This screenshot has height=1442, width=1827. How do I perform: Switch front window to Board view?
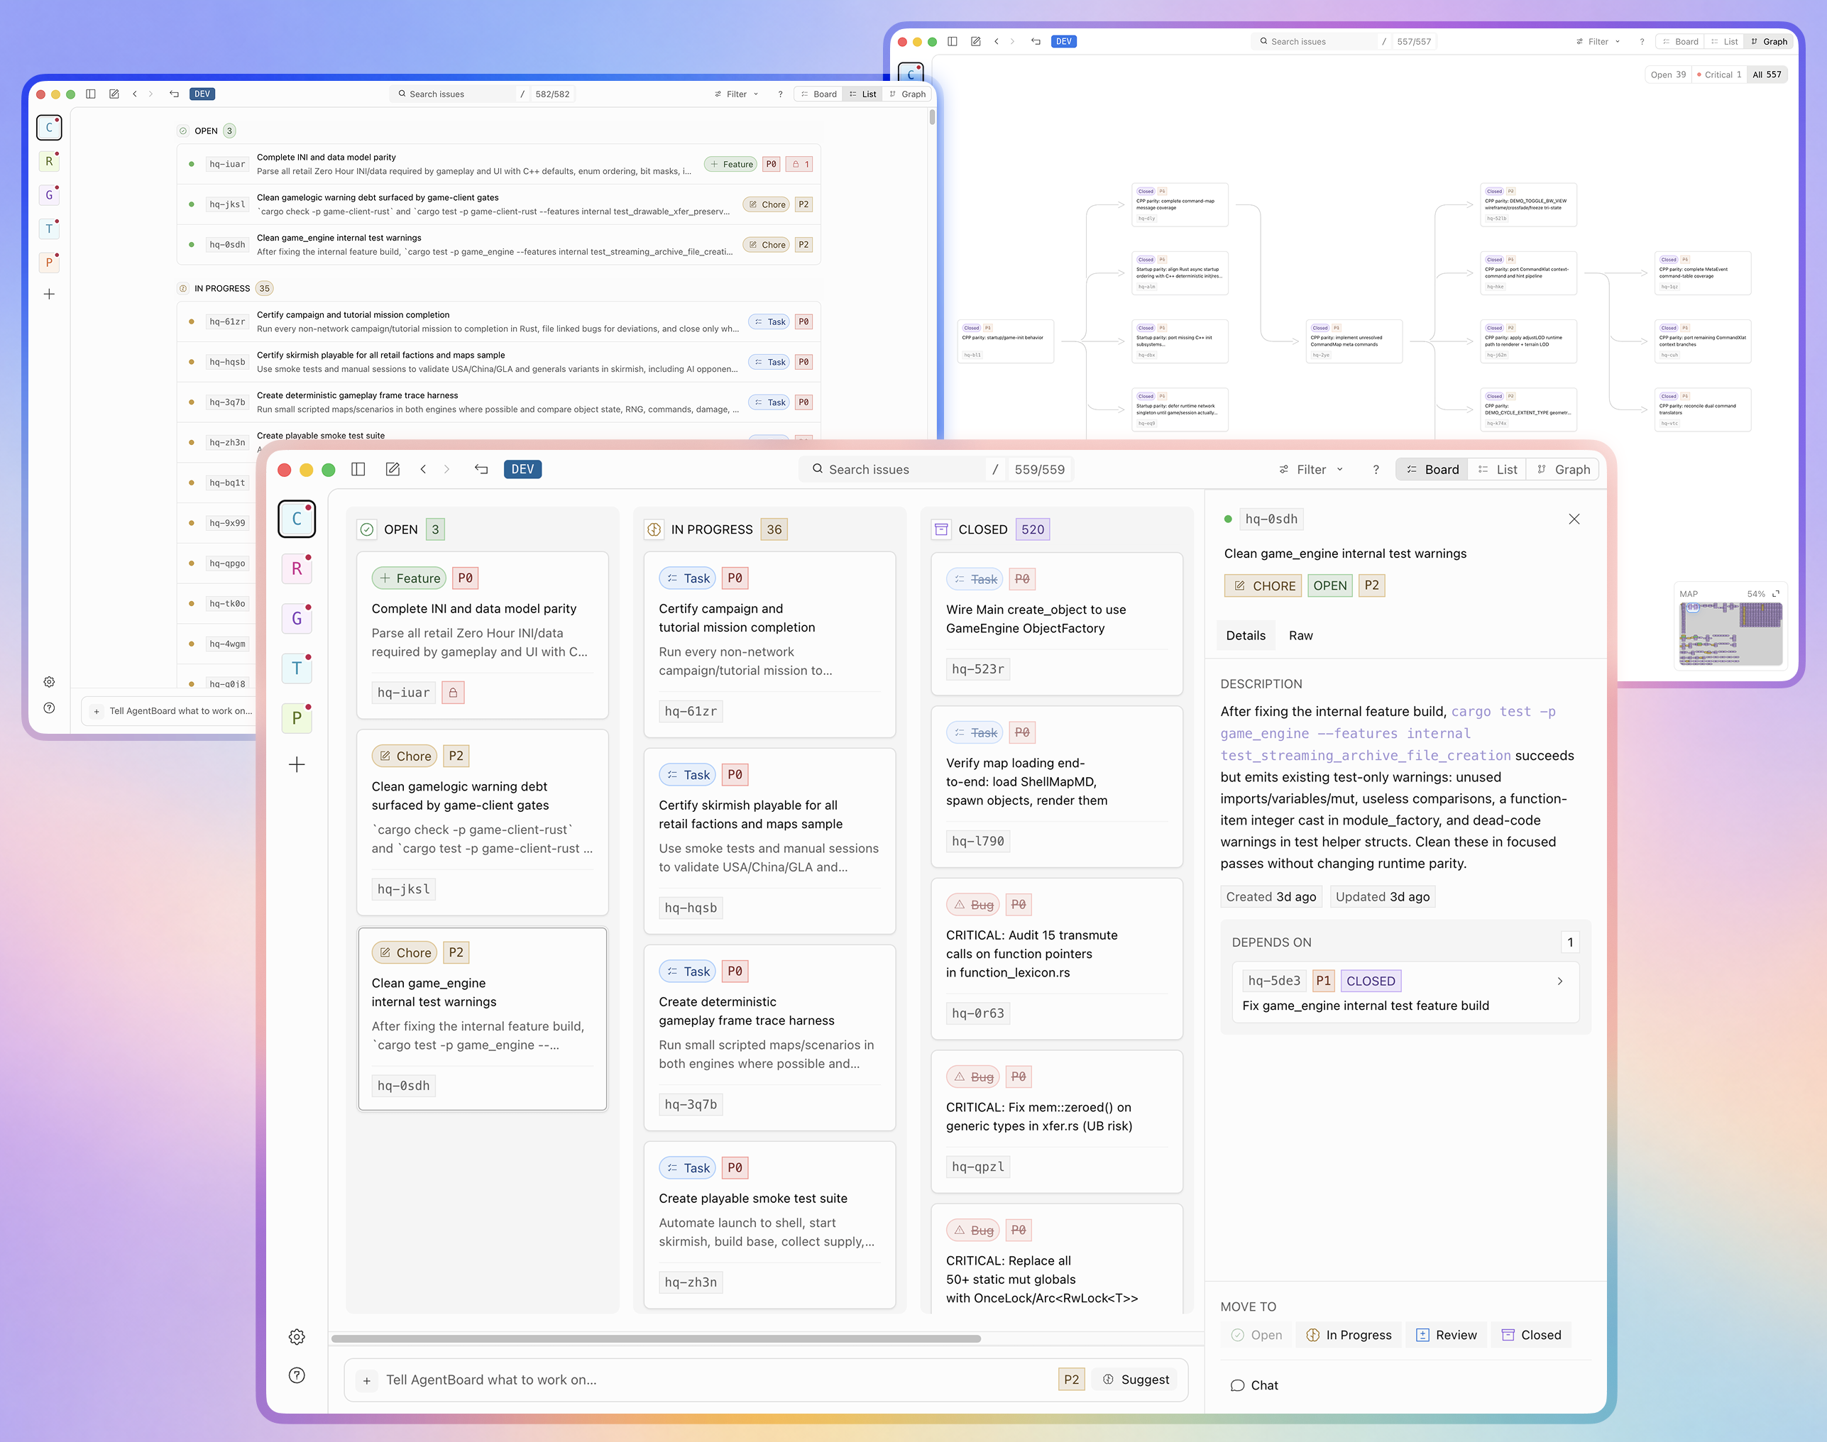pyautogui.click(x=1433, y=469)
